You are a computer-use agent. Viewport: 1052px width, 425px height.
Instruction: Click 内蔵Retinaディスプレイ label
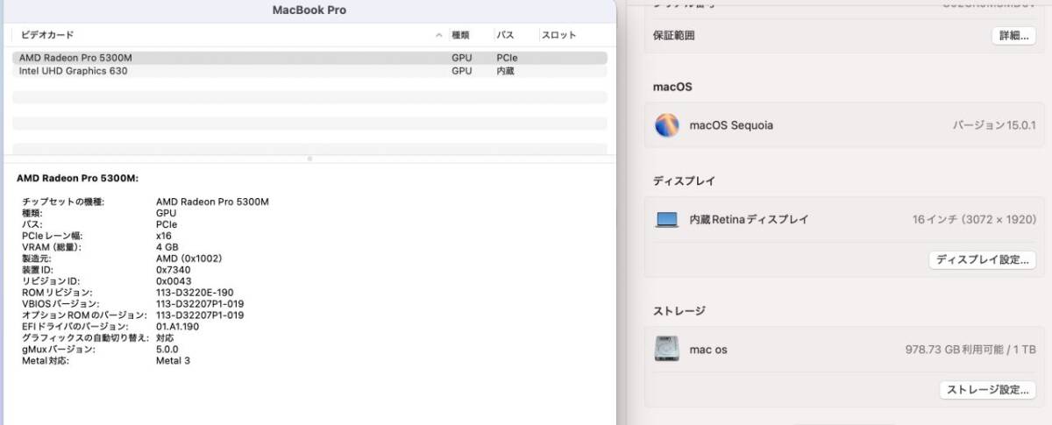click(x=749, y=220)
